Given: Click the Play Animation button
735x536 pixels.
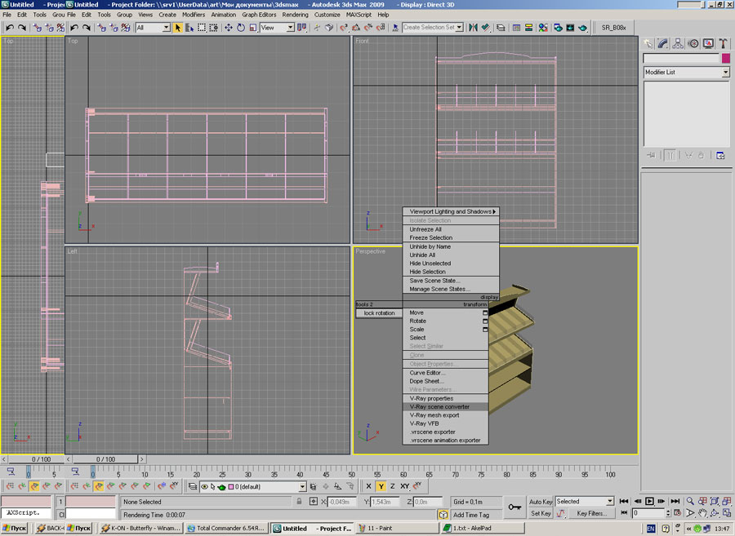Looking at the screenshot, I should click(648, 502).
